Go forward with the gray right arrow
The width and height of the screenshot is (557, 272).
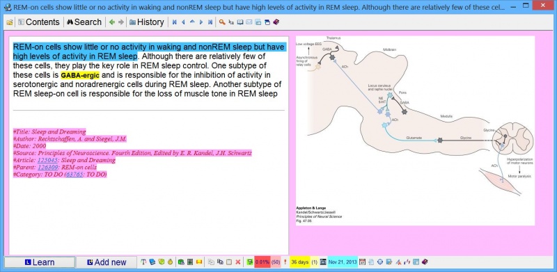click(121, 22)
